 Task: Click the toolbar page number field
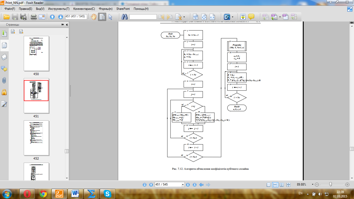pos(76,16)
